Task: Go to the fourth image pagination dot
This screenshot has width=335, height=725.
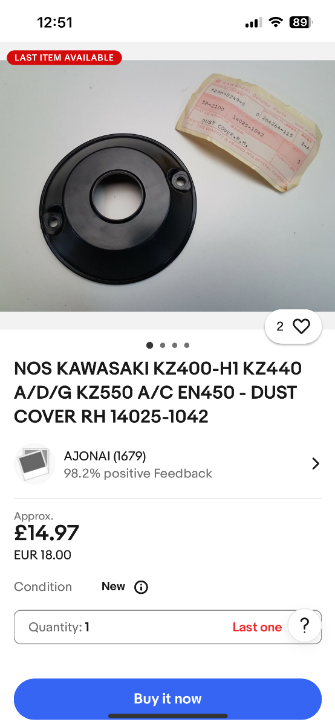Action: [187, 346]
